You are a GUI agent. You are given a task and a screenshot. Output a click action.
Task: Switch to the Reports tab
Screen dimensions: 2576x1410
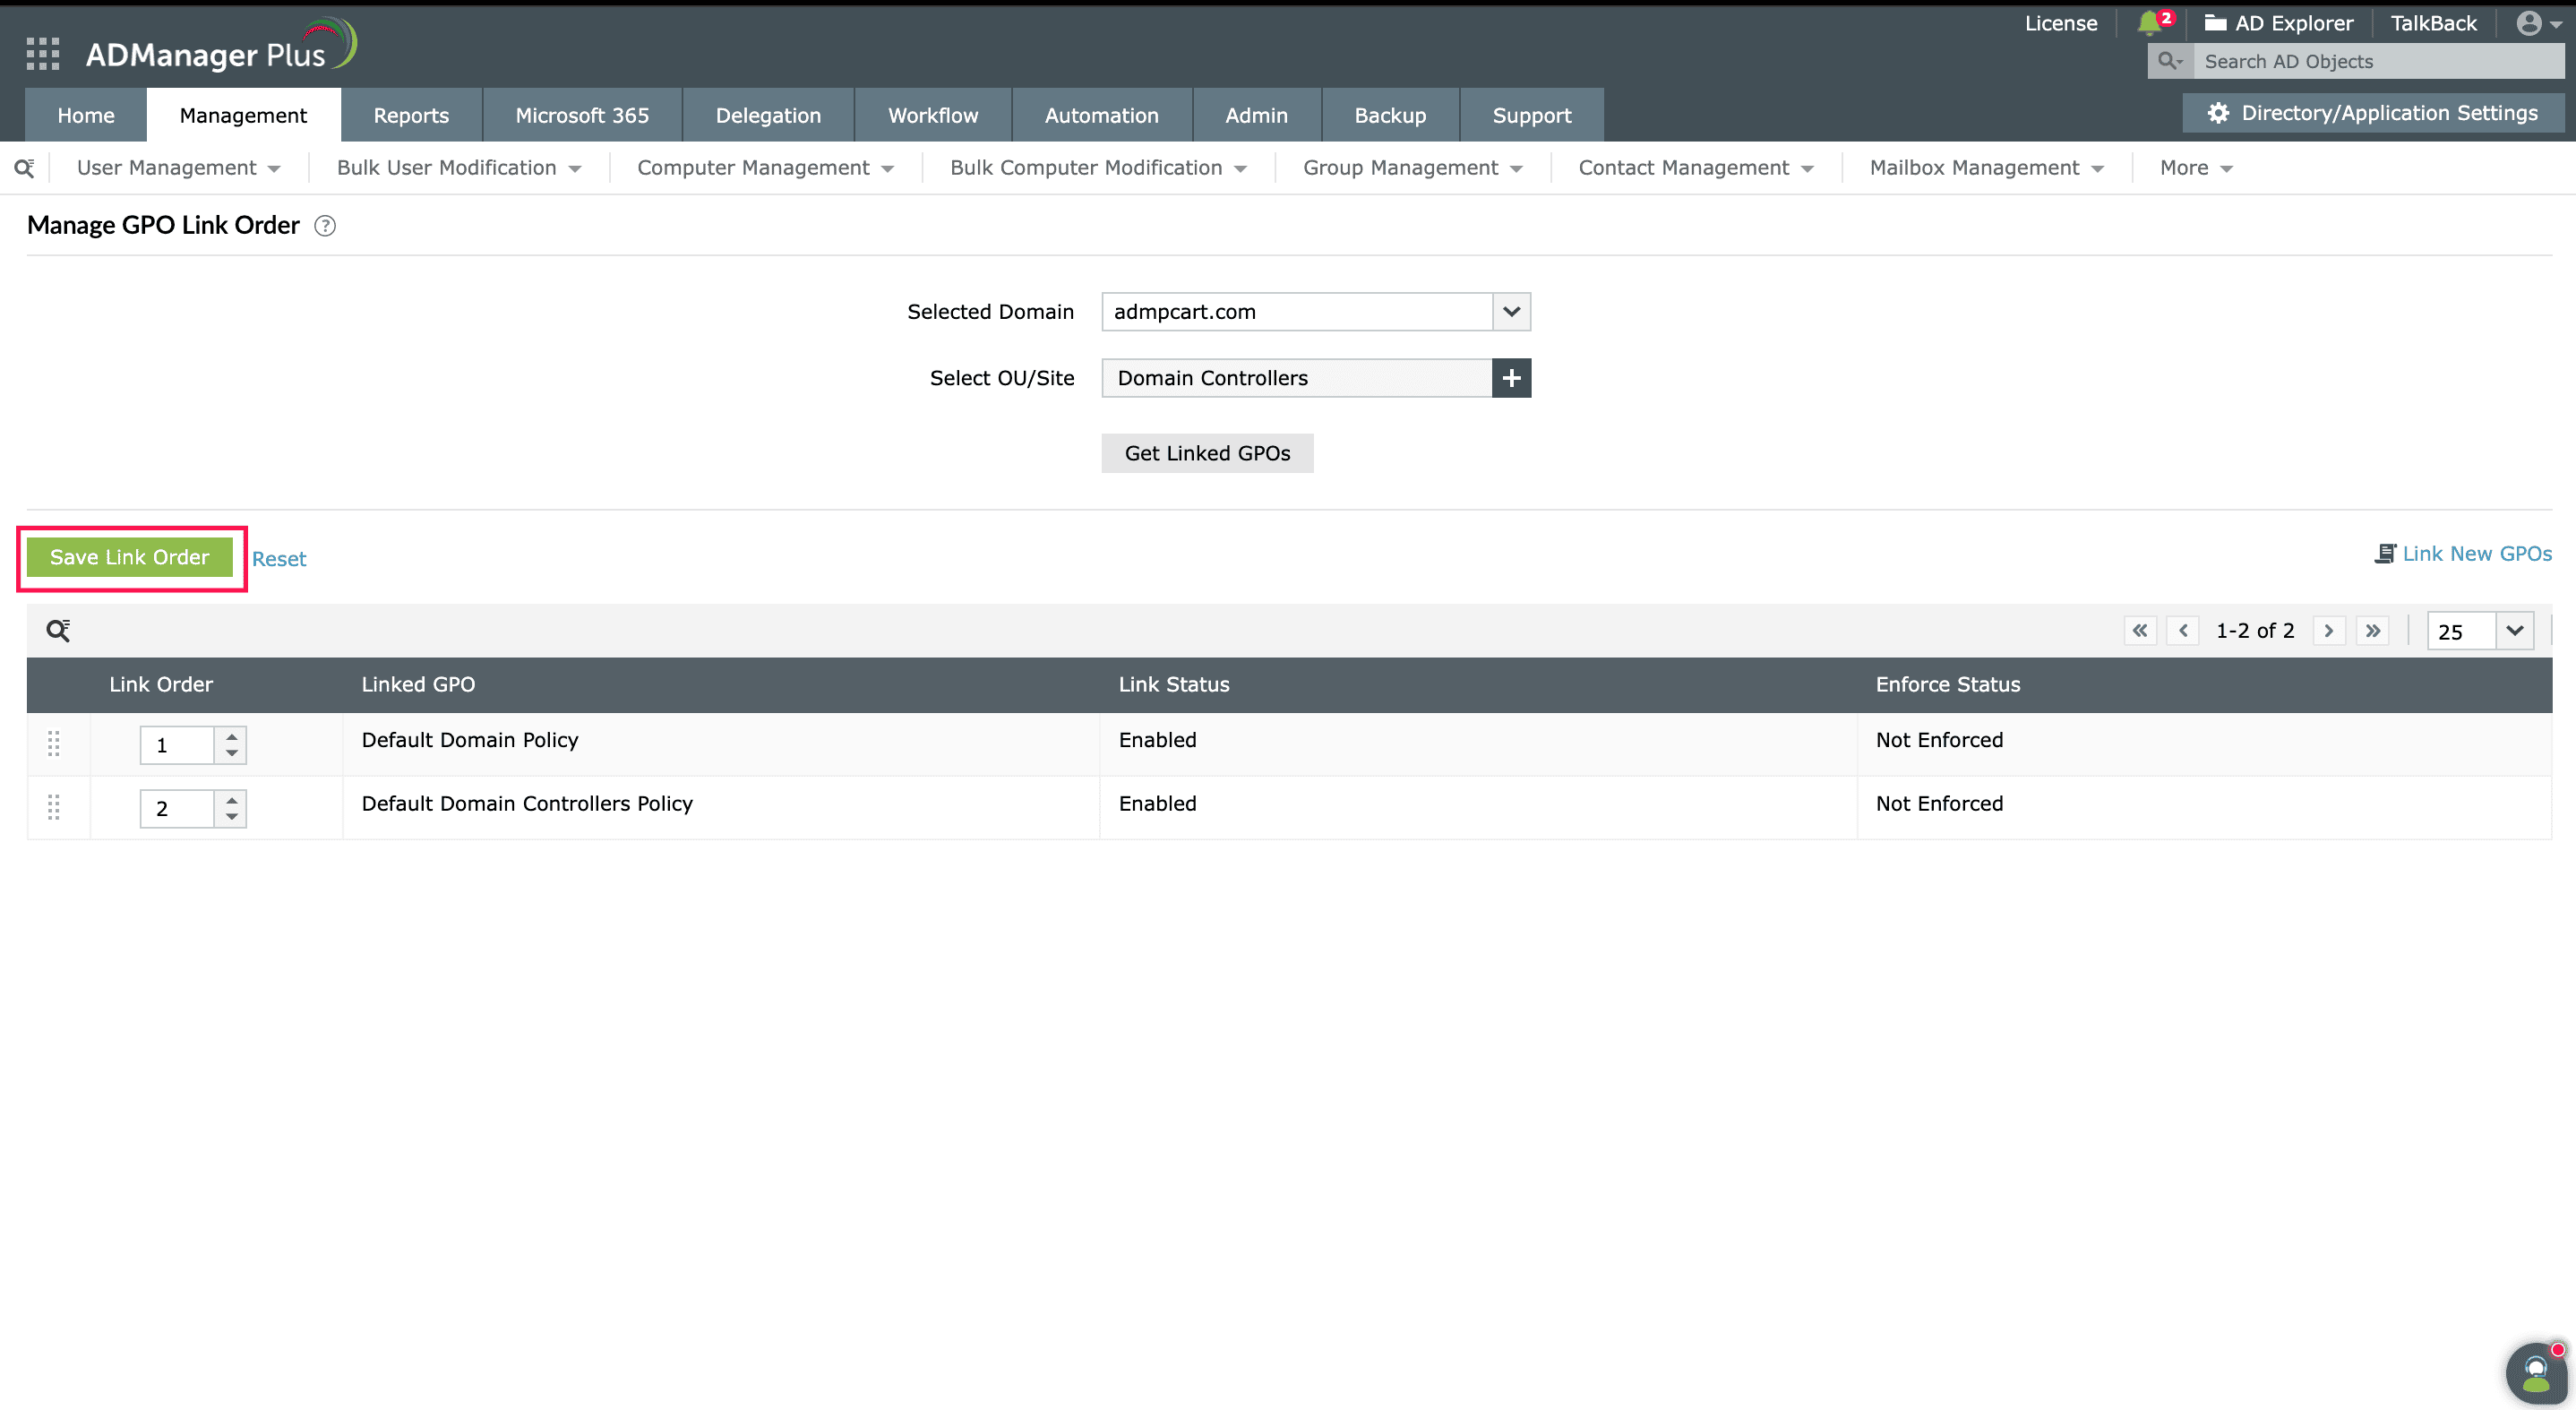(410, 115)
